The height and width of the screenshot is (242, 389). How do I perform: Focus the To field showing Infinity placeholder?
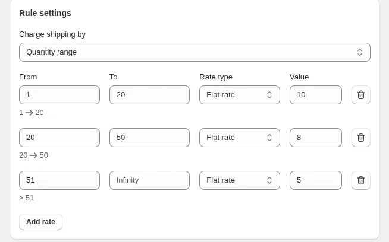click(150, 180)
